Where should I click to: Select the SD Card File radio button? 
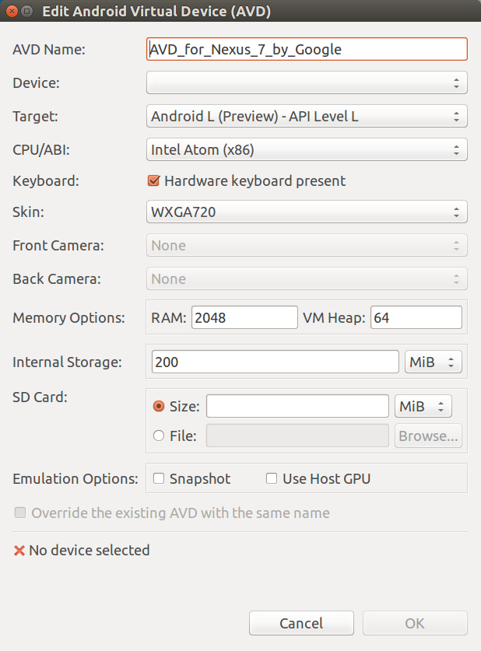[x=159, y=436]
